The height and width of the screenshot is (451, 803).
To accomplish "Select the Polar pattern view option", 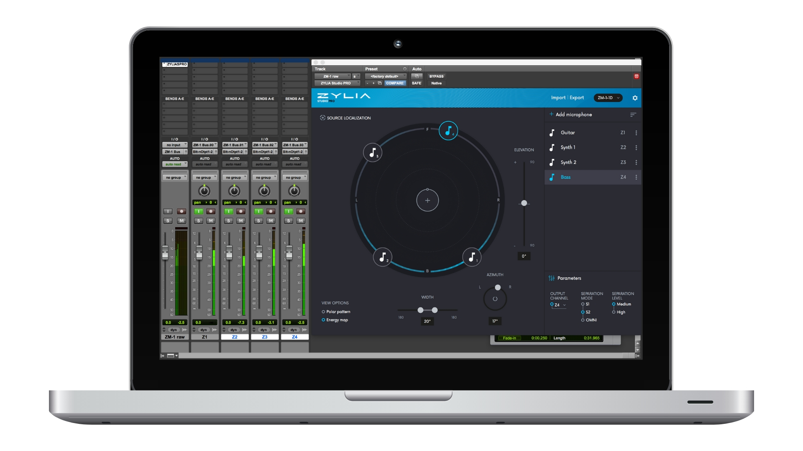I will coord(336,312).
